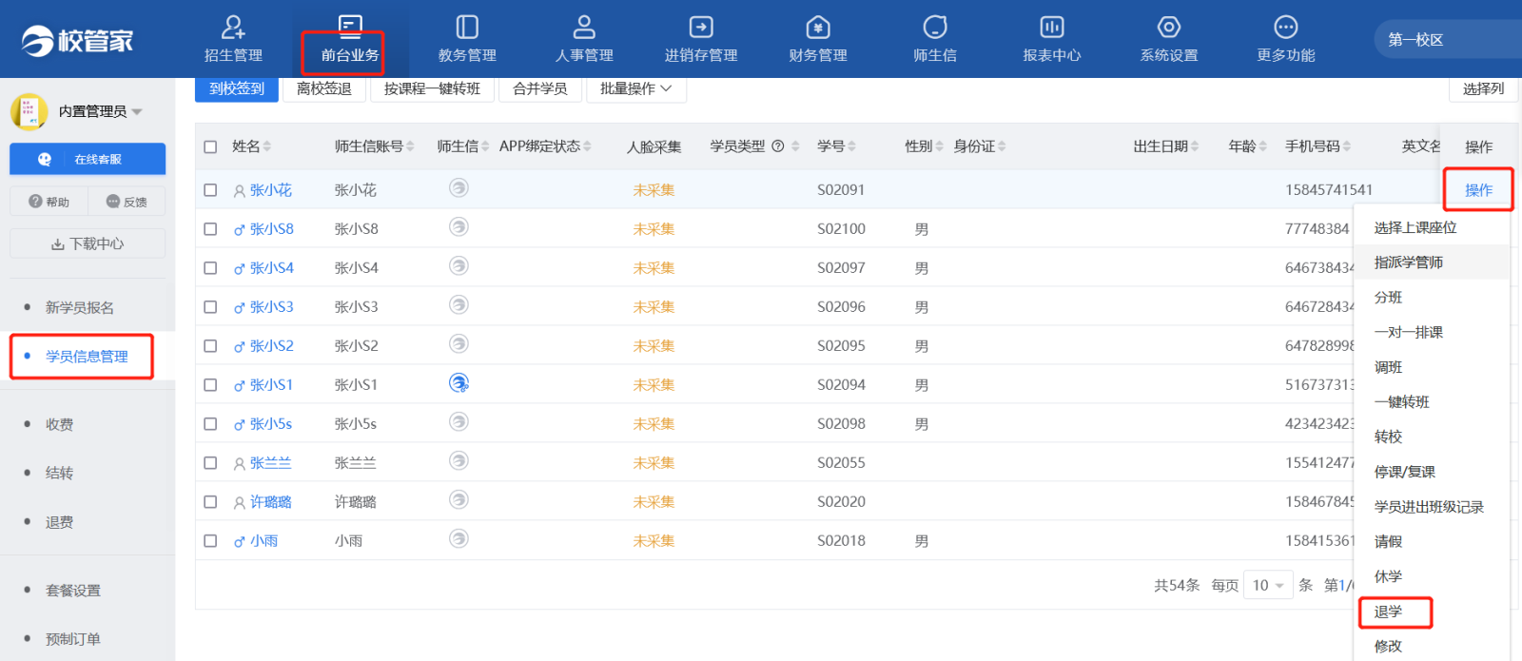Check the box for 张小S2

coord(210,346)
